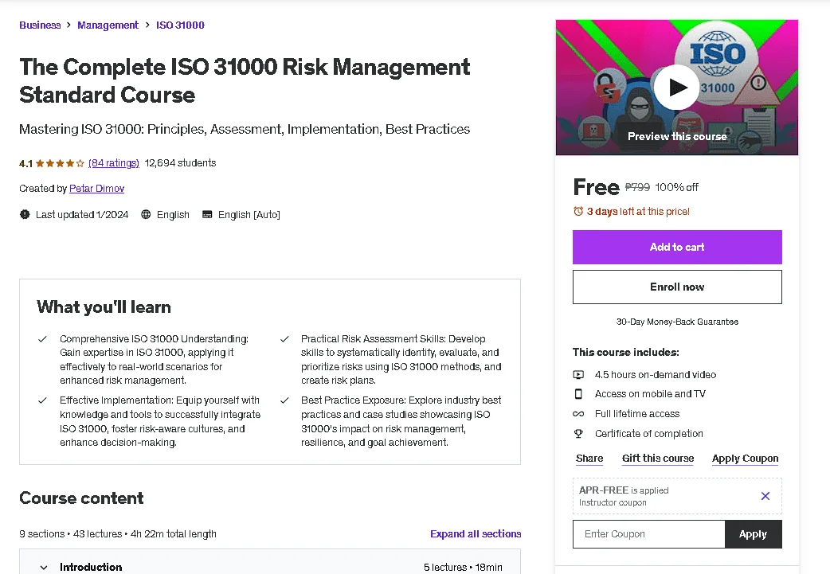Open the ISO course preview thumbnail
This screenshot has height=574, width=830.
(677, 88)
